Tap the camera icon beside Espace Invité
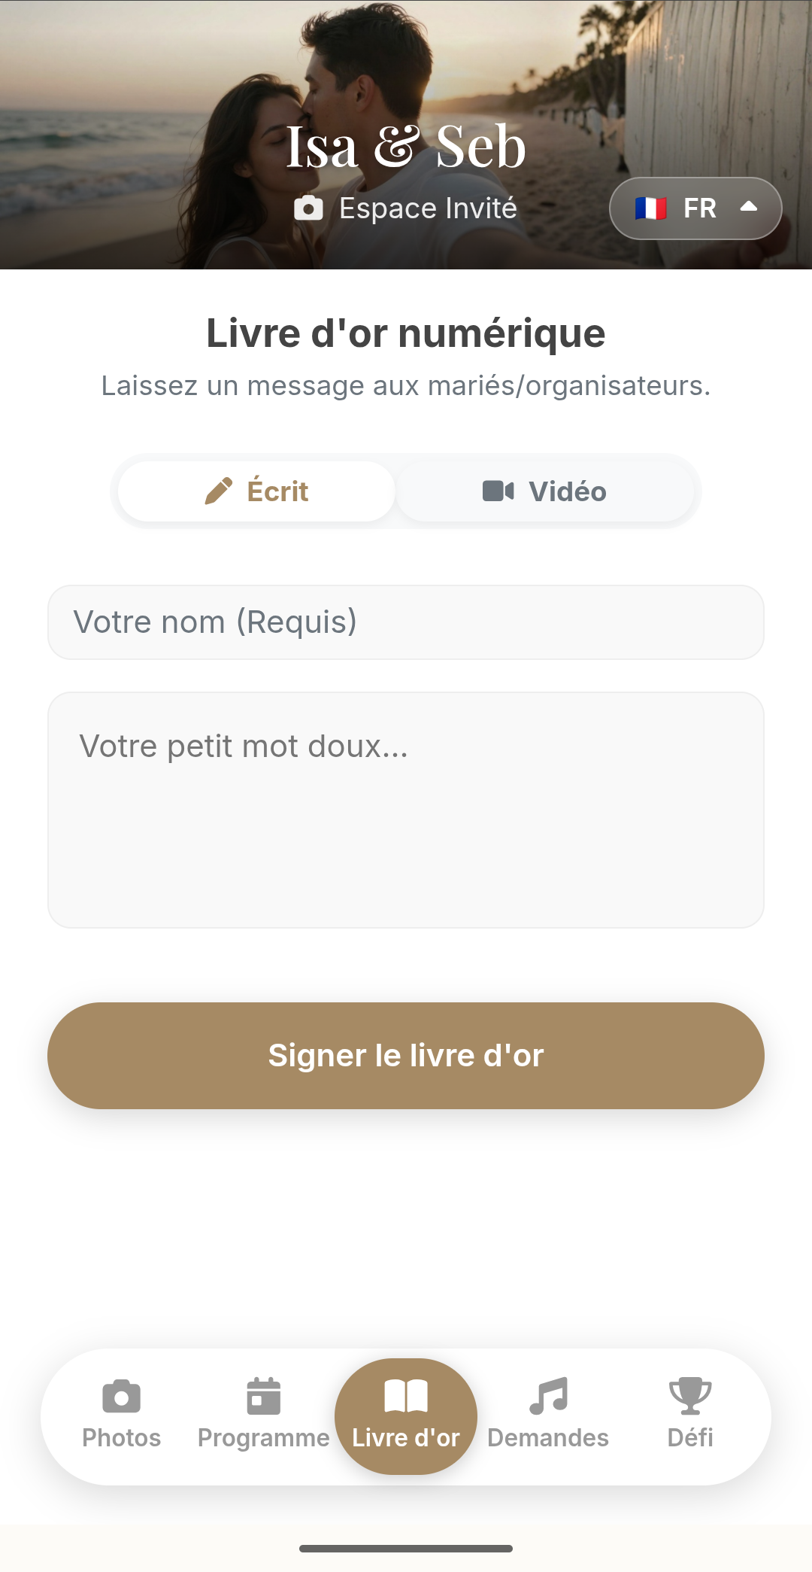This screenshot has width=812, height=1572. tap(308, 208)
